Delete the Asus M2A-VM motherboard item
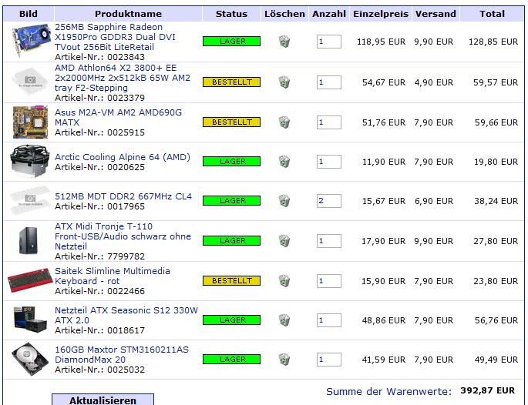 284,122
